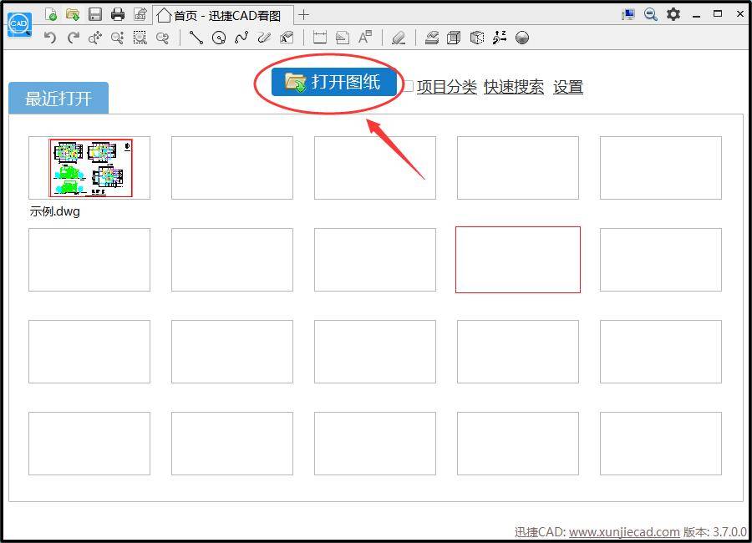The width and height of the screenshot is (752, 543).
Task: Open the layers panel icon
Action: pyautogui.click(x=432, y=38)
